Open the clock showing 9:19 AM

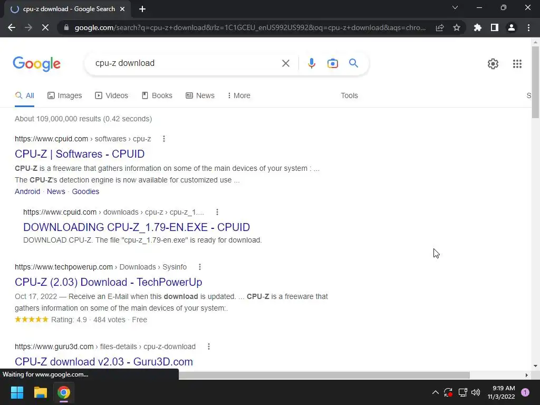pyautogui.click(x=501, y=392)
